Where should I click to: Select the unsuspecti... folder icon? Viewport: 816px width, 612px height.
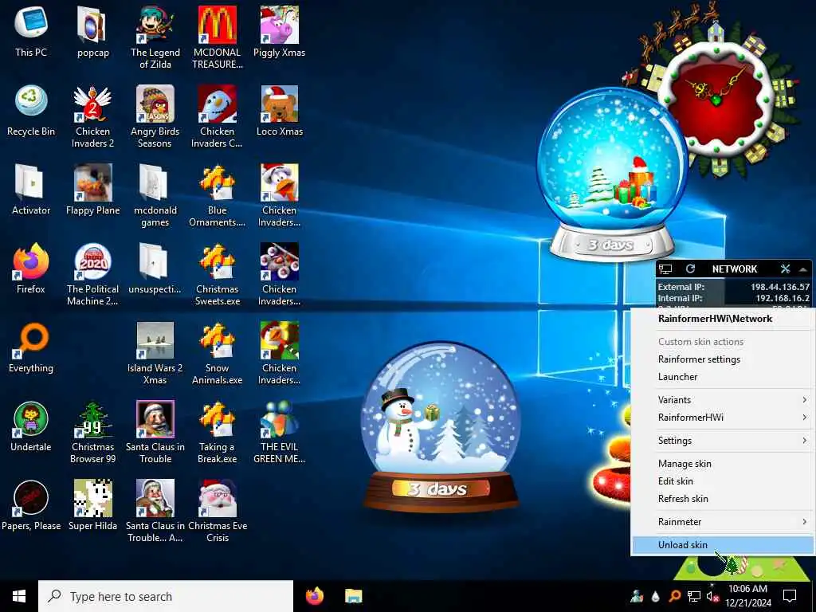pos(155,269)
